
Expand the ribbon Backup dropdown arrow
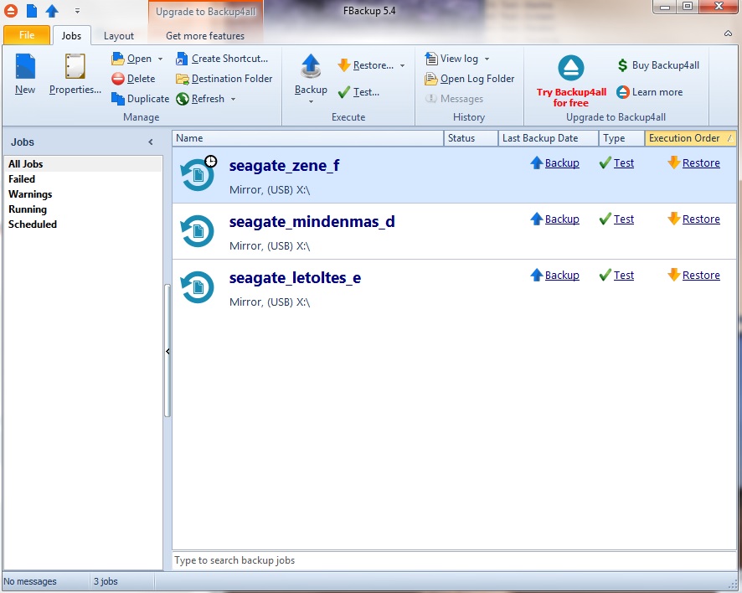tap(311, 101)
